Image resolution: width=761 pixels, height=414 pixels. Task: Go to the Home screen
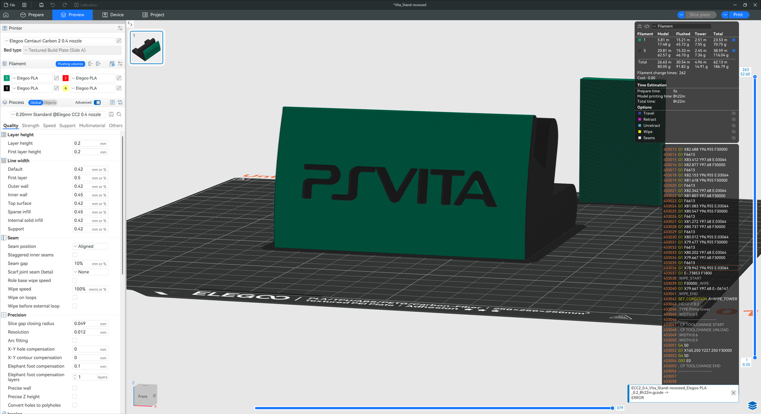click(x=6, y=15)
